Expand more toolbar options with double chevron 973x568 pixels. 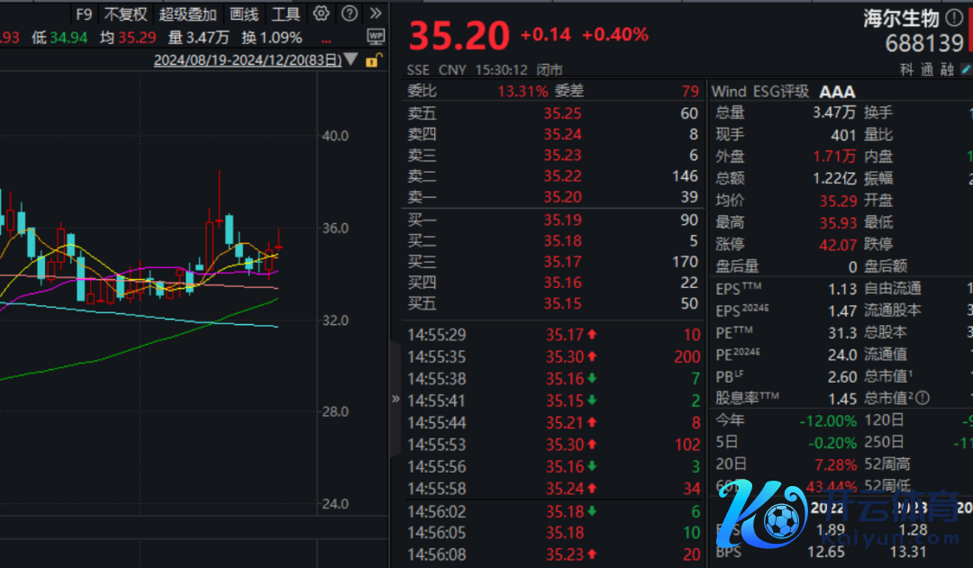point(376,14)
